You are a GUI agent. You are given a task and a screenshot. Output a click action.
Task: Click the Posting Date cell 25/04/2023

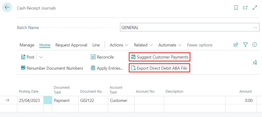tap(30, 100)
